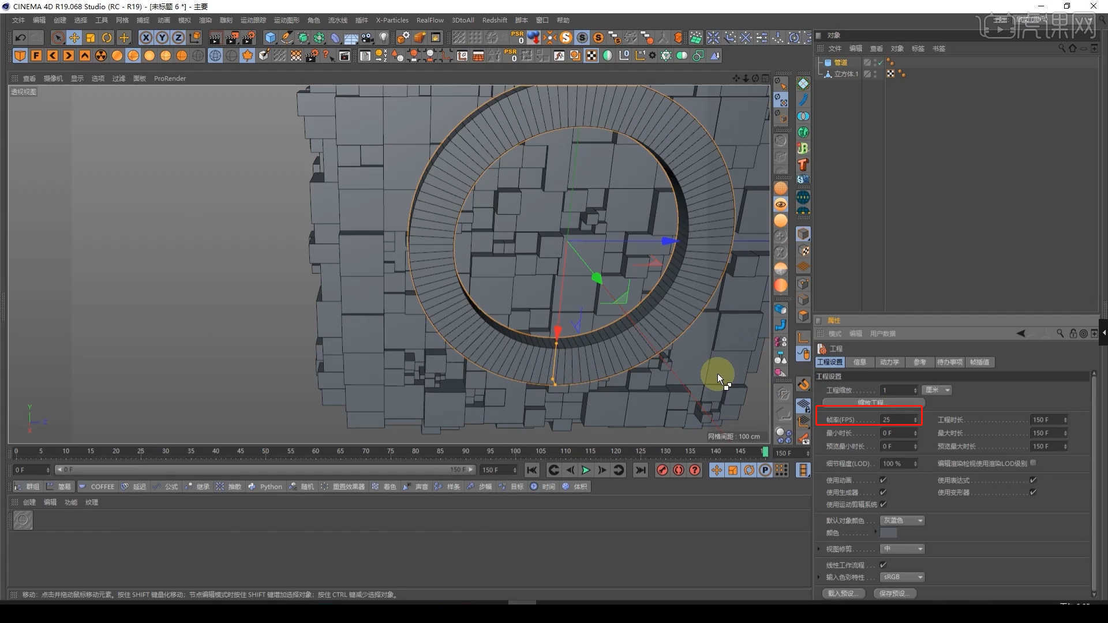Enable the 编辑渲染检视使用渲染LOD级别 checkbox
This screenshot has height=623, width=1108.
1033,462
